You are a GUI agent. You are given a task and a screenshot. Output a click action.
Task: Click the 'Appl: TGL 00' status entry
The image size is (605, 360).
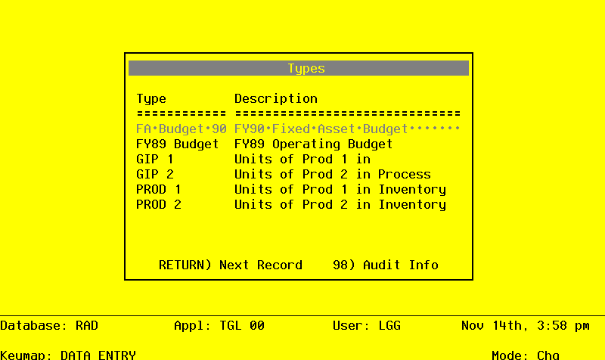click(219, 326)
